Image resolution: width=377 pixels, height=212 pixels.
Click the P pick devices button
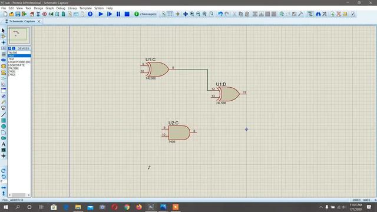click(x=9, y=48)
